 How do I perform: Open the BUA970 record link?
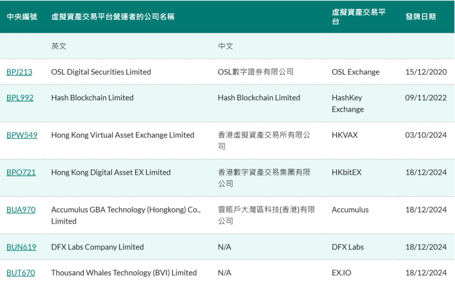coord(21,209)
